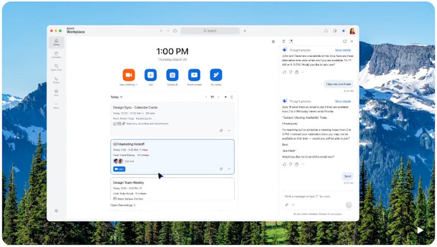Open more options for Q3 Marketing Kickoff
The height and width of the screenshot is (247, 437).
(x=229, y=169)
